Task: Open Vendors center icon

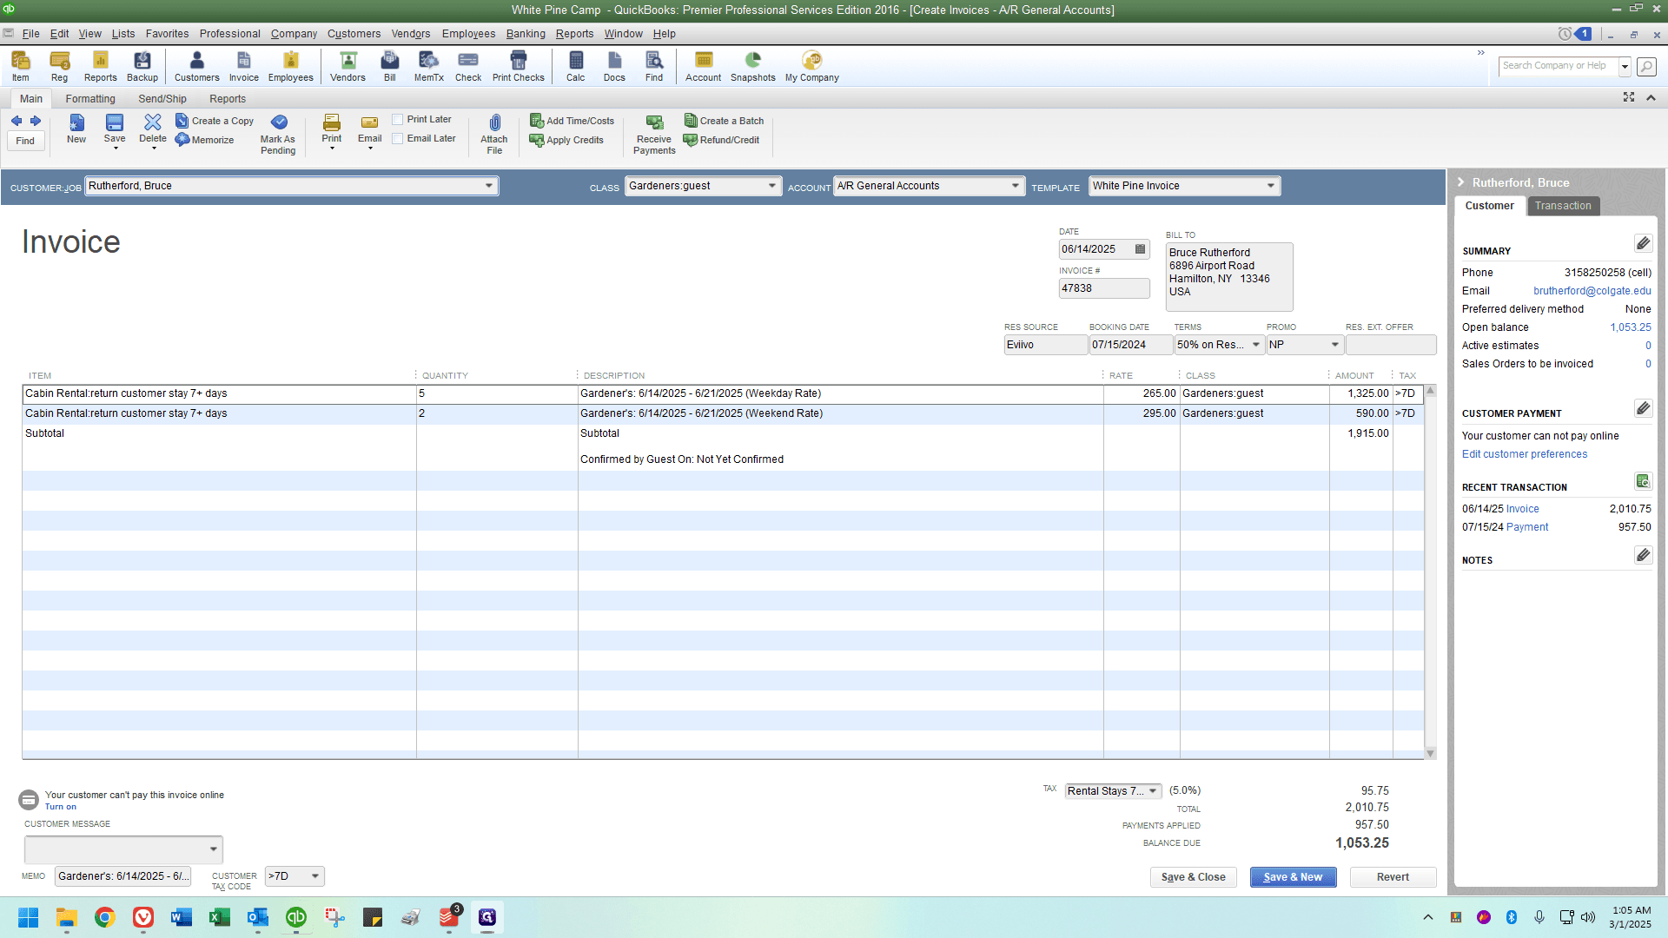Action: tap(347, 66)
